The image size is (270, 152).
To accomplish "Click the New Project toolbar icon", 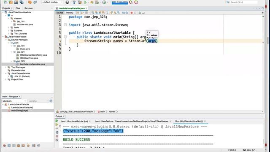I will pos(11,2).
